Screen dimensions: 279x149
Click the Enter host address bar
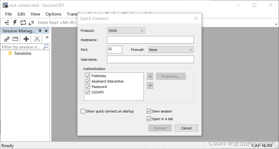(57, 23)
